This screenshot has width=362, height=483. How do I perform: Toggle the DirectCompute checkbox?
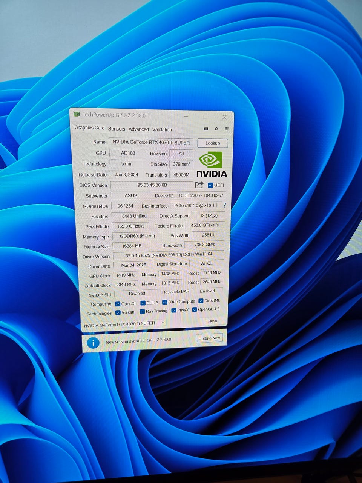pyautogui.click(x=165, y=302)
